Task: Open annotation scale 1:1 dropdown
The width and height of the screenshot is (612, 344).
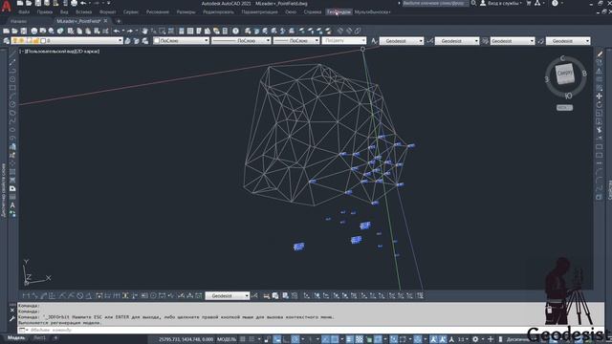Action: pos(463,339)
